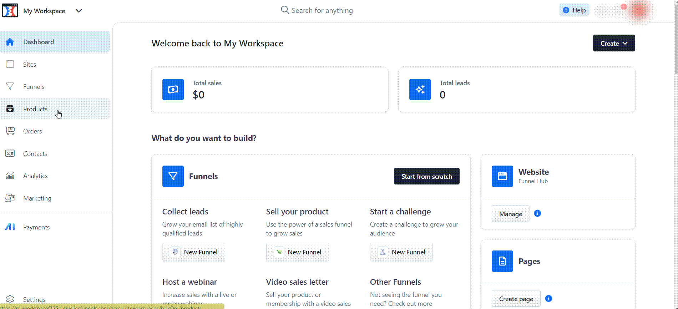678x309 pixels.
Task: Open Marketing in the sidebar
Action: 55,198
